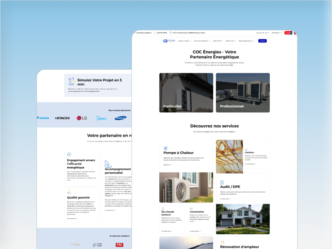Click the Eau Chaude Sanitaire icon
The width and height of the screenshot is (332, 249).
163,209
